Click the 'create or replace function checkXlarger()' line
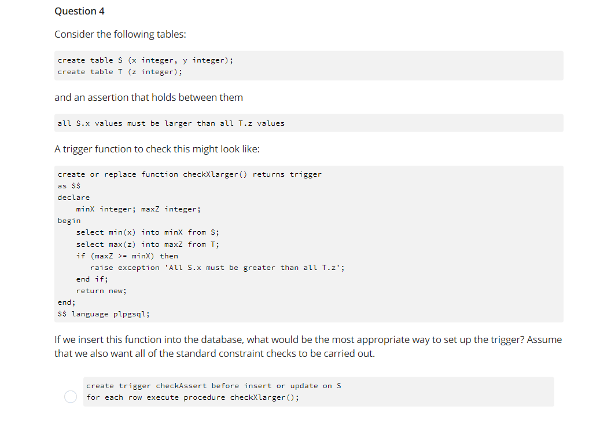Image resolution: width=589 pixels, height=427 pixels. click(x=190, y=174)
